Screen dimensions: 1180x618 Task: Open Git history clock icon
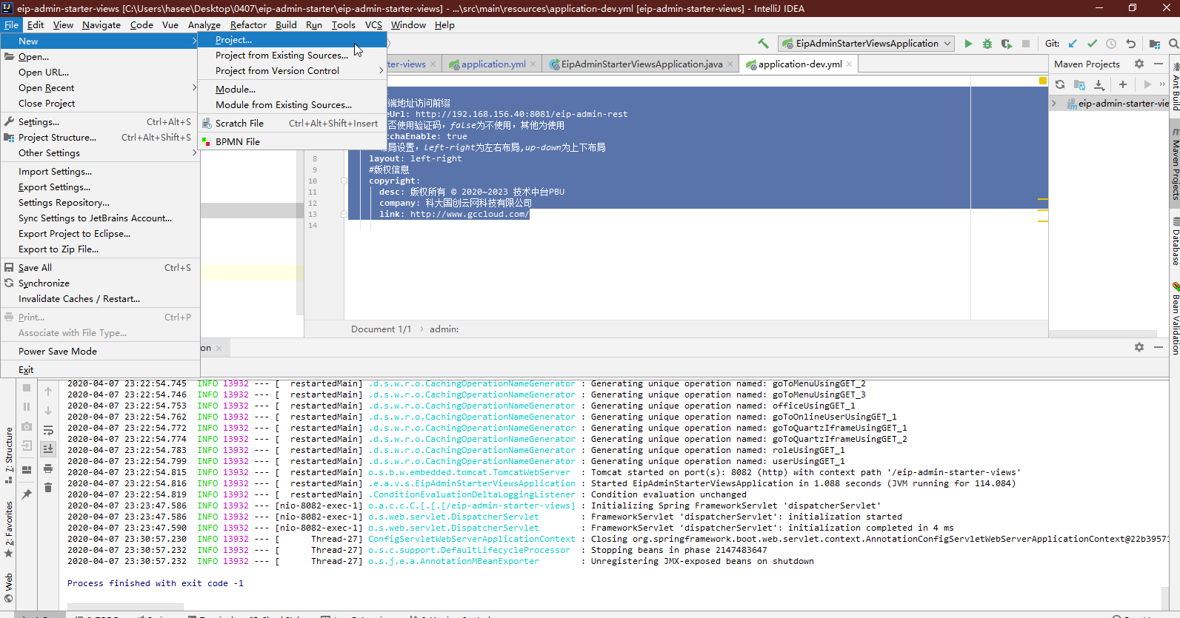point(1111,44)
